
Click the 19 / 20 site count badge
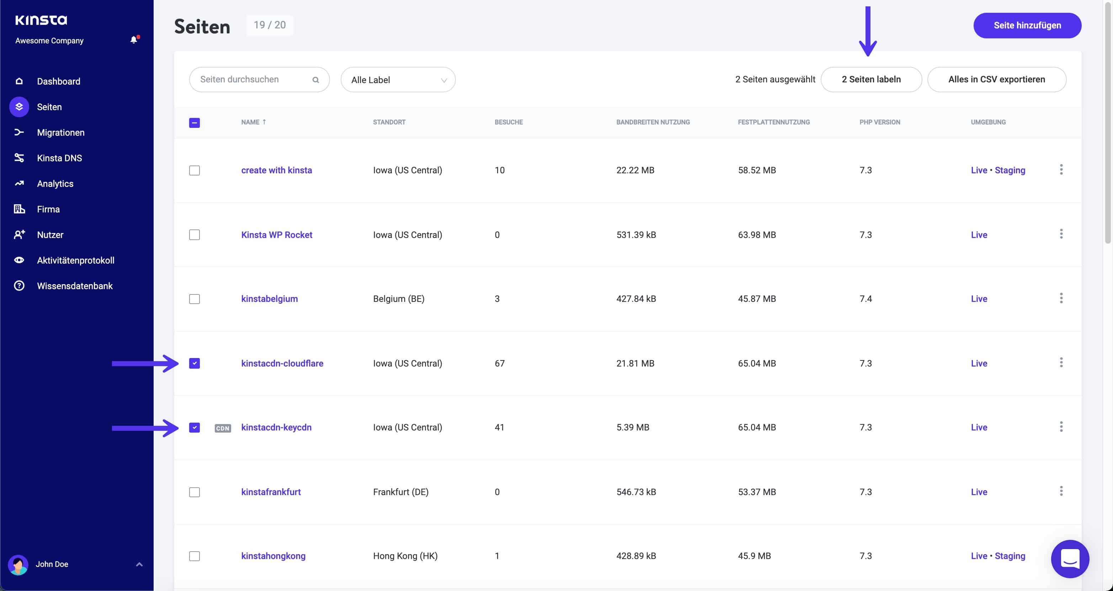pos(270,25)
